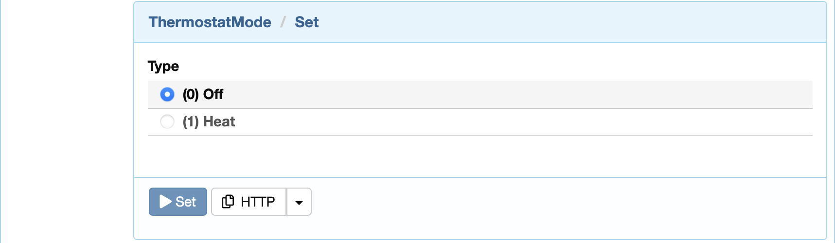This screenshot has width=835, height=243.
Task: Click the blue Set button
Action: (x=178, y=202)
